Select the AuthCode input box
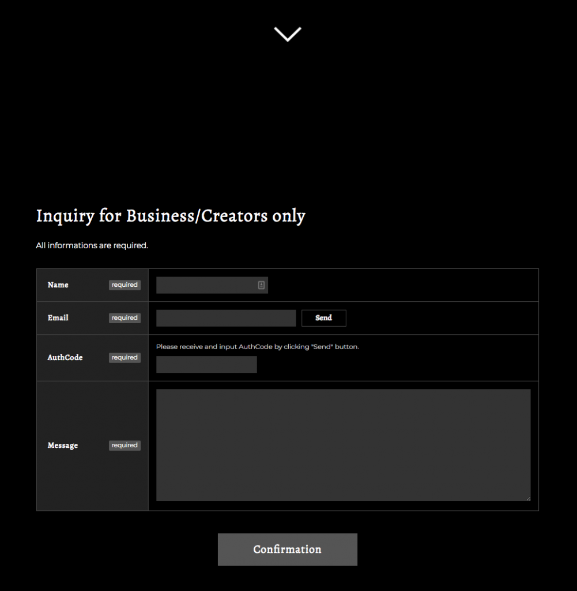The image size is (577, 591). pos(206,365)
